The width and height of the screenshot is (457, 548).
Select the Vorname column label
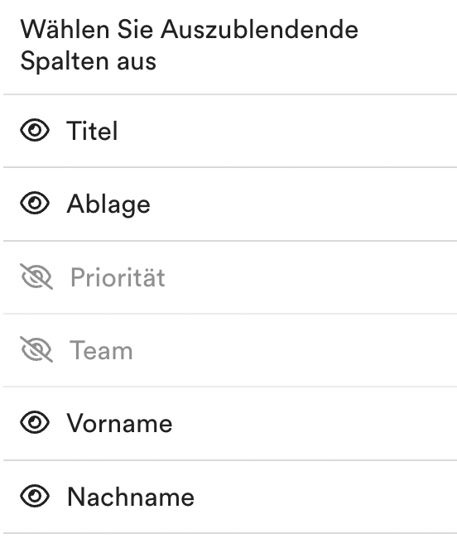coord(119,423)
